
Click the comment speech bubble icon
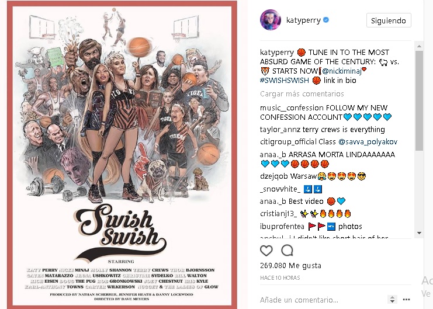[x=287, y=250]
